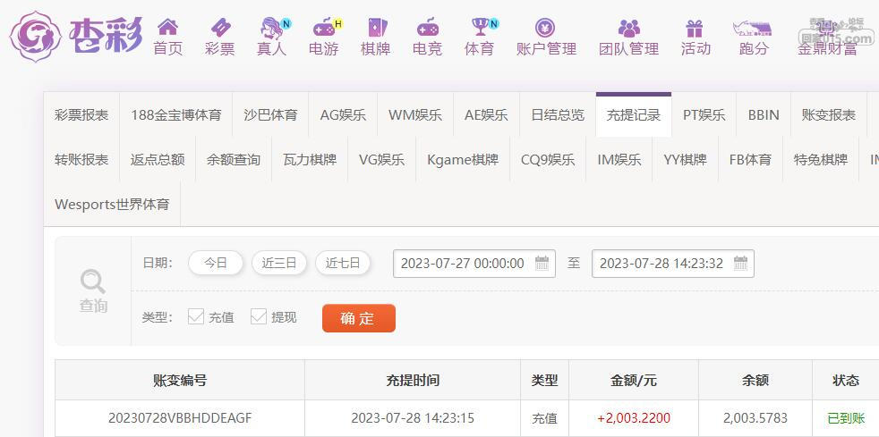Viewport: 879px width, 437px height.
Task: Click the start date input field
Action: pos(474,264)
